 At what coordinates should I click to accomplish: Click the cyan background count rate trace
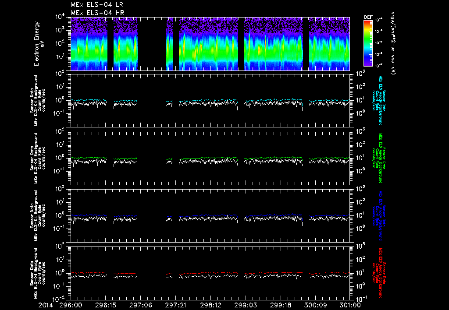tap(209, 101)
